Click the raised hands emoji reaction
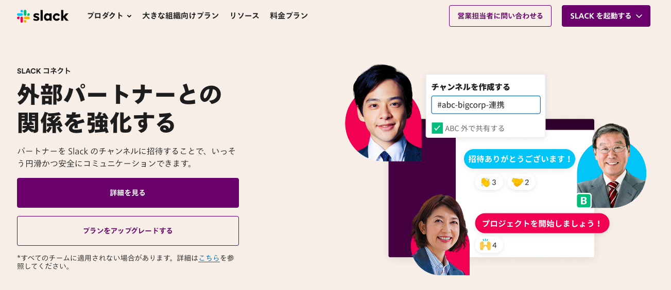Image resolution: width=671 pixels, height=290 pixels. pos(489,245)
